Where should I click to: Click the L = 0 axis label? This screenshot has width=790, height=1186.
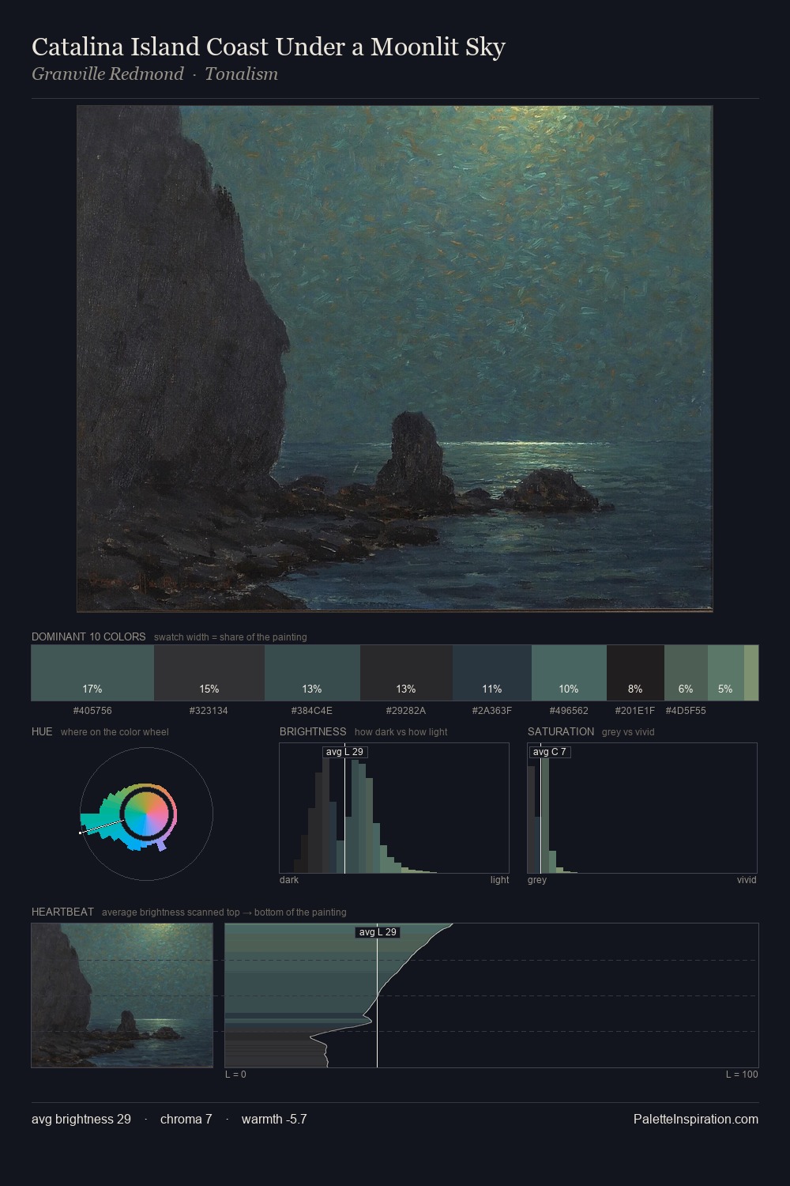[x=235, y=1075]
